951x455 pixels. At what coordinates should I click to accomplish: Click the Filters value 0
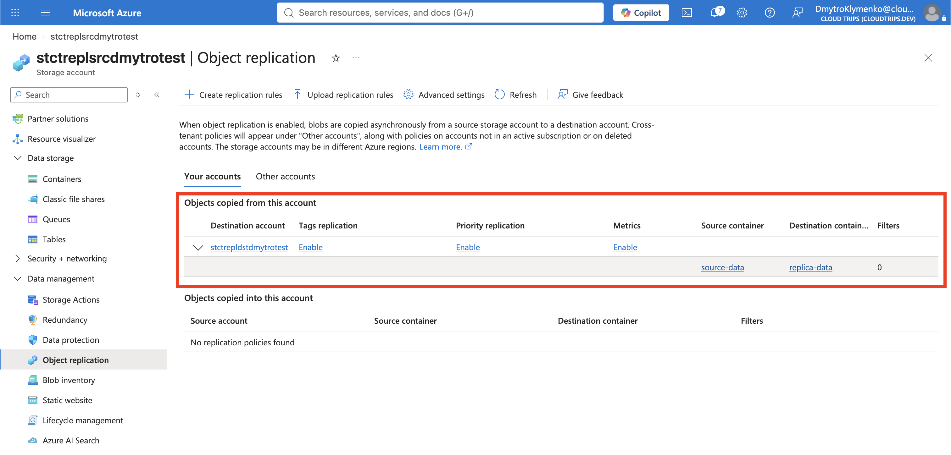click(x=879, y=267)
